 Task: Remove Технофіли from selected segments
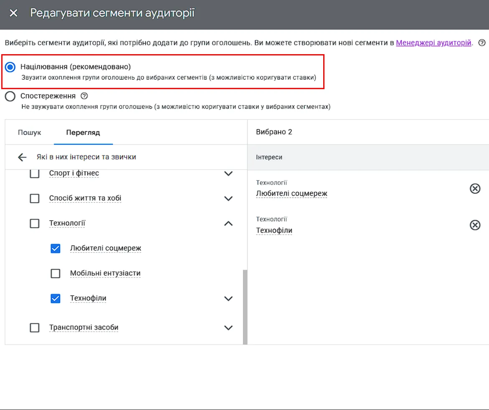[475, 225]
